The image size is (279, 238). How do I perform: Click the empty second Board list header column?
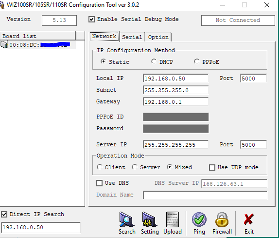(x=80, y=36)
